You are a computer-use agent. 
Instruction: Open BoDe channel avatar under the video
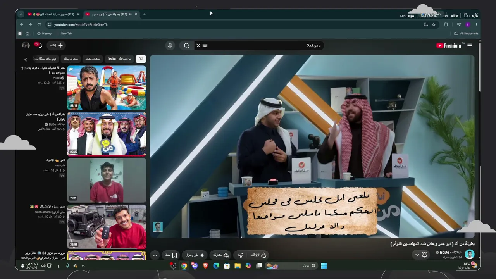point(470,255)
